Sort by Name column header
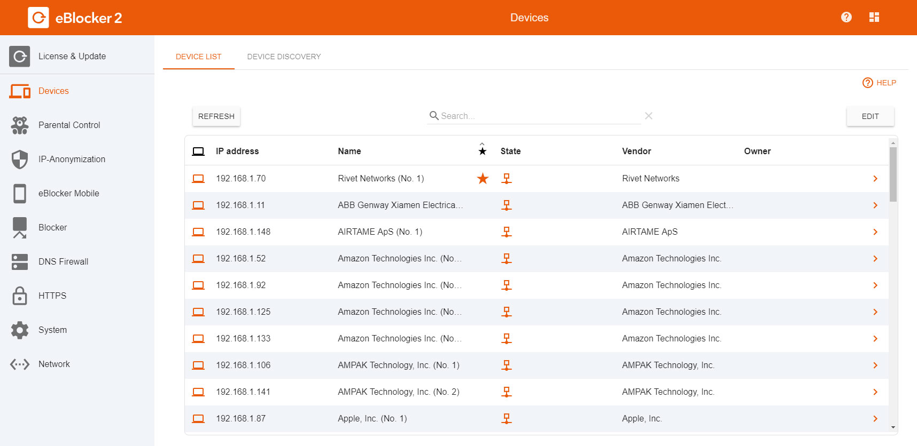This screenshot has height=446, width=917. coord(349,151)
